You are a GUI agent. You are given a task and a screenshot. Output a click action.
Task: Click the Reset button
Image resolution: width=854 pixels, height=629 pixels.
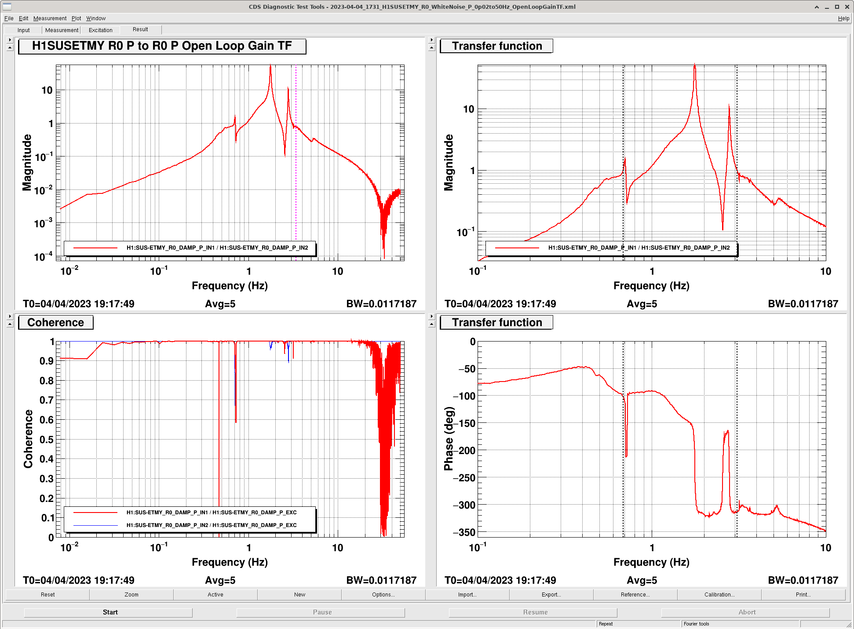(47, 595)
